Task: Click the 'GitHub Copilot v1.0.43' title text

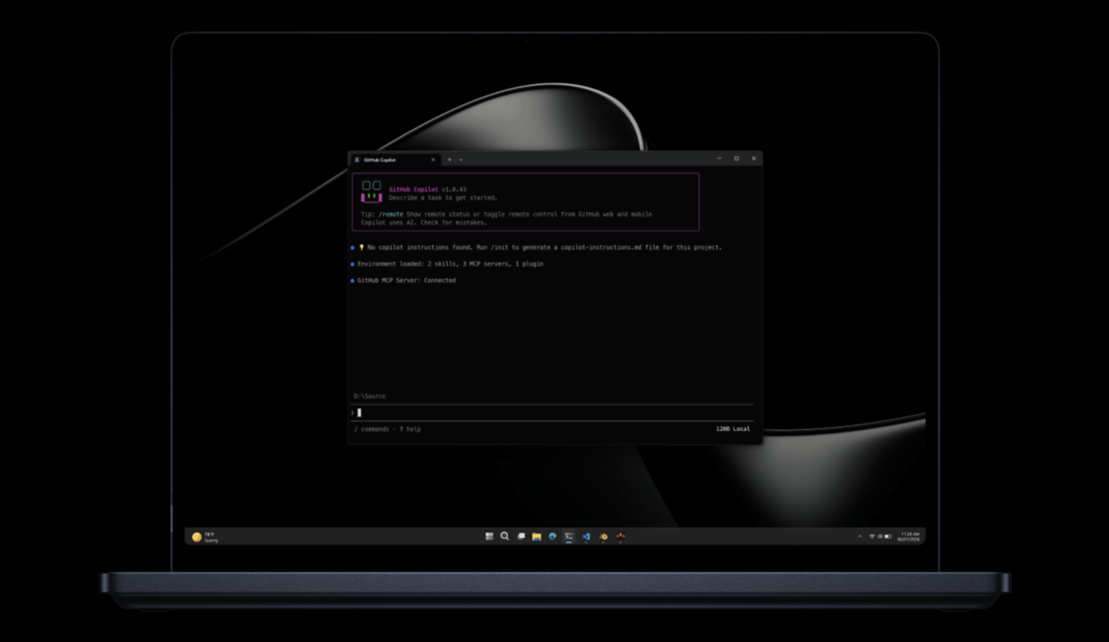Action: click(x=427, y=189)
